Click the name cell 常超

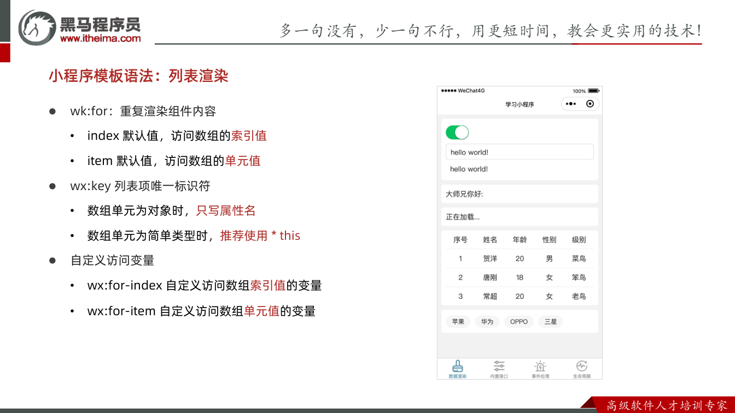(490, 297)
